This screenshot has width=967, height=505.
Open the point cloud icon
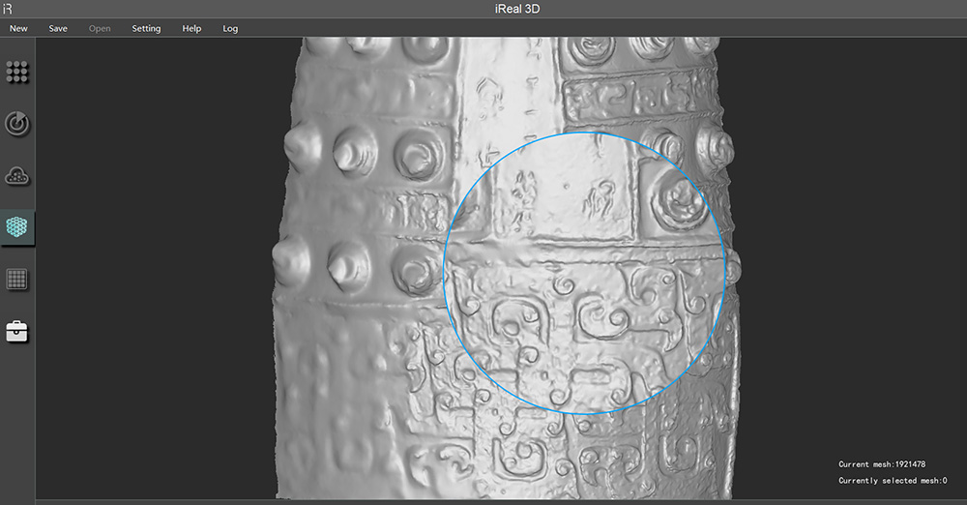17,175
